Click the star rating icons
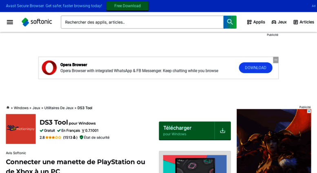 tap(53, 137)
